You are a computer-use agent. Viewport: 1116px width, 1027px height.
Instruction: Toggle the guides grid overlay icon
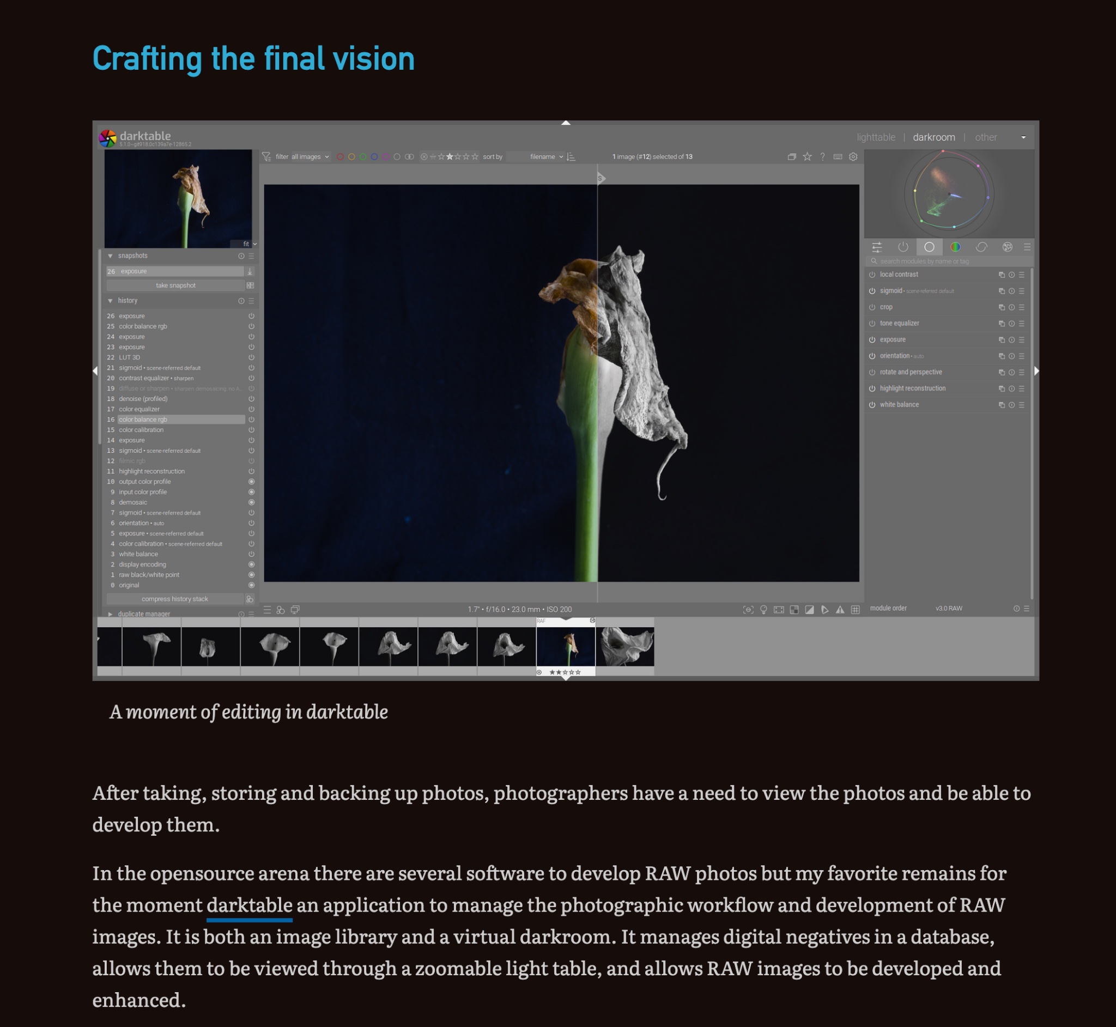tap(856, 610)
